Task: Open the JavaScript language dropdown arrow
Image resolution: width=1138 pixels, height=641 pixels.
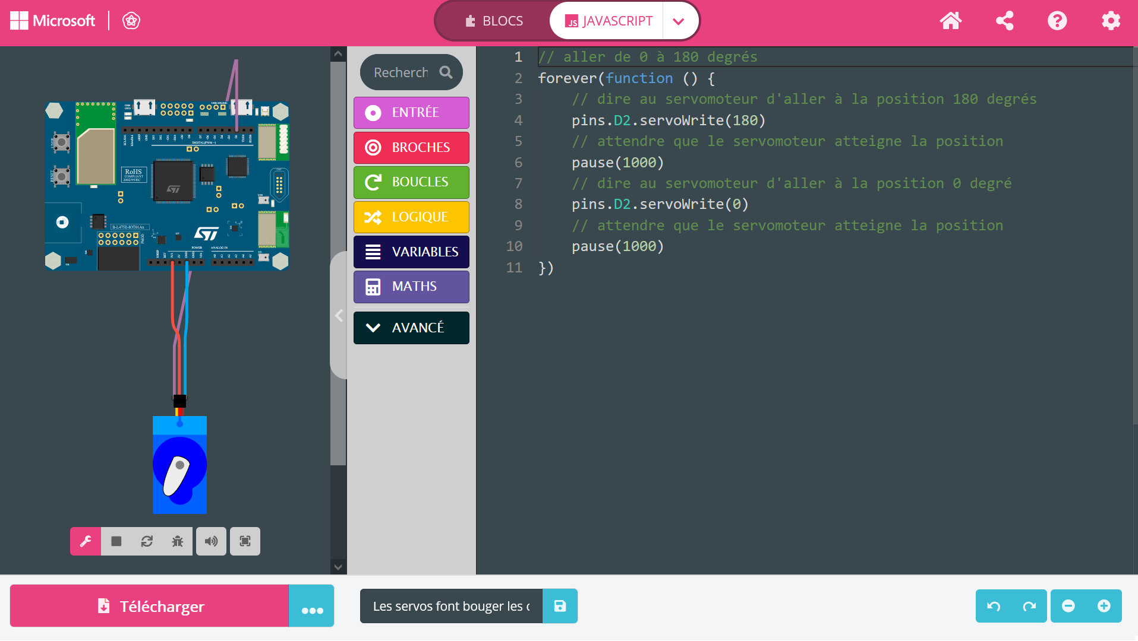Action: pos(678,21)
